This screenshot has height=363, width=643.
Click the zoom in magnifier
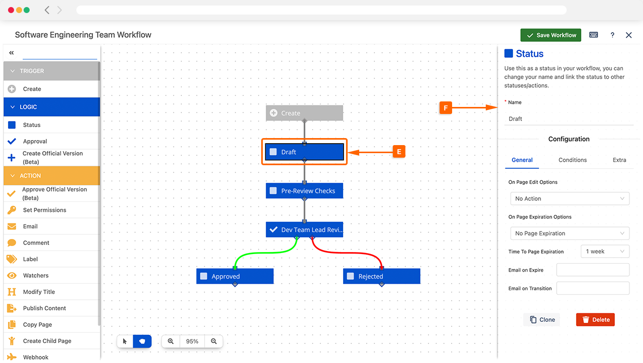click(x=171, y=341)
